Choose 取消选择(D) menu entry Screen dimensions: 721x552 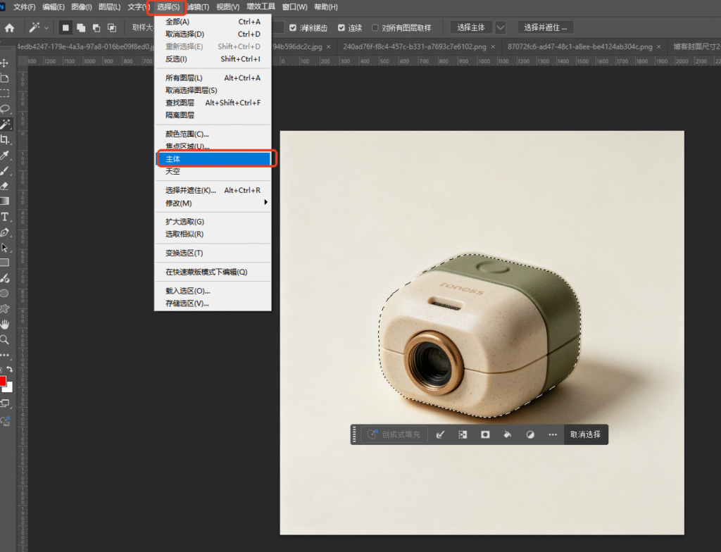pyautogui.click(x=213, y=34)
